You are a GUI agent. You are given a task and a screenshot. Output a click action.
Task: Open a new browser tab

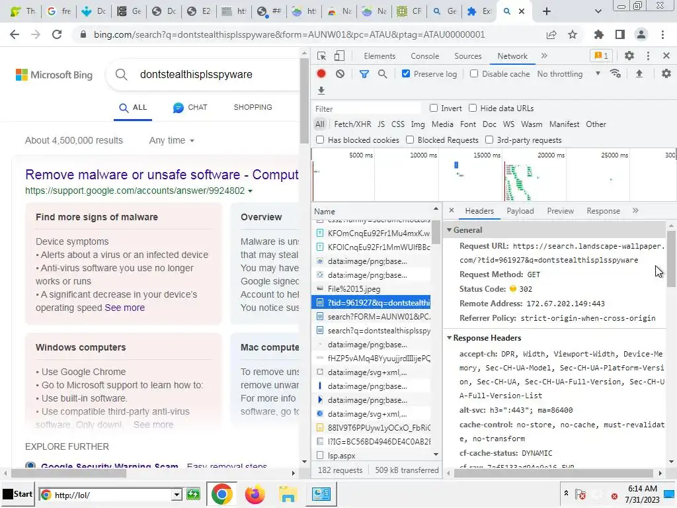click(547, 12)
